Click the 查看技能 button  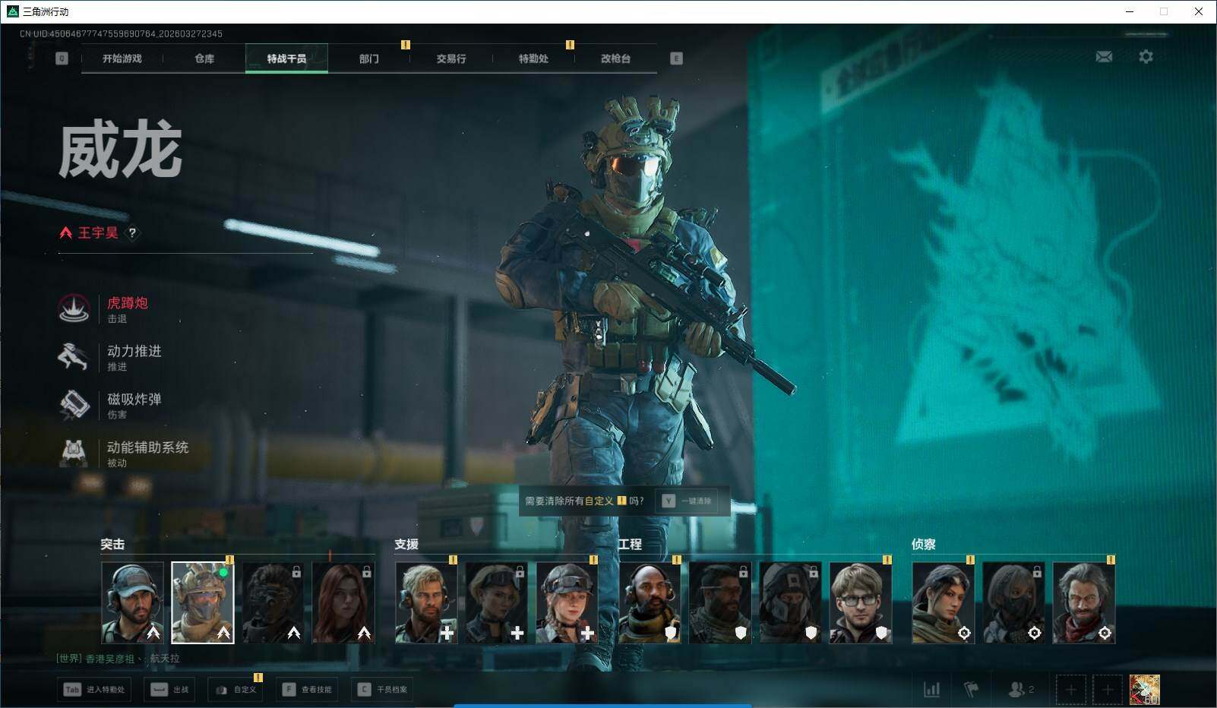click(308, 689)
